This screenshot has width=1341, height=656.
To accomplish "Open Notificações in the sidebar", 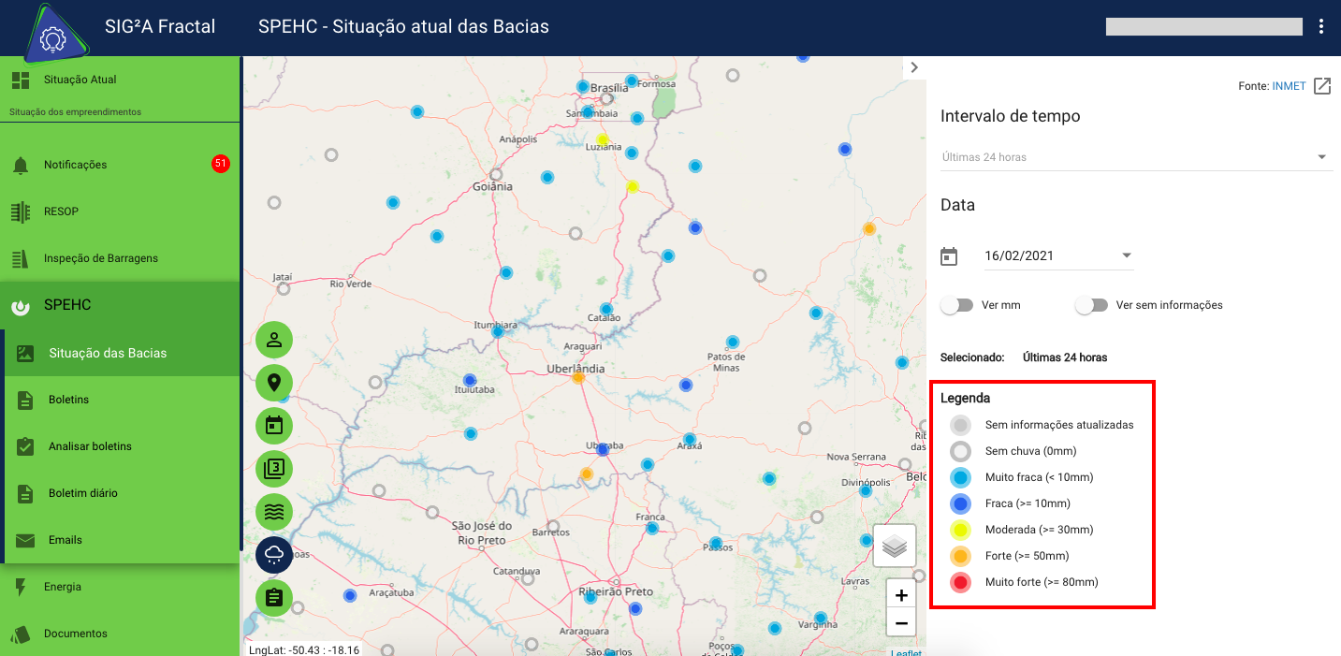I will pos(75,165).
